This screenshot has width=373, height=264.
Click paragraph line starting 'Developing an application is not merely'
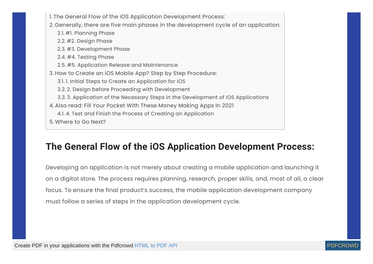click(182, 167)
